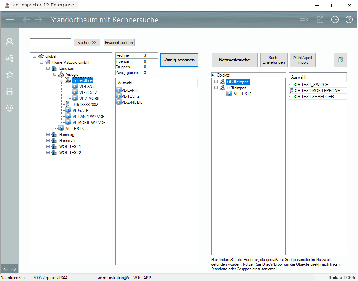The width and height of the screenshot is (358, 281).
Task: Click the phone icon next to OB-TEST-MOBILEPHONE
Action: pos(292,90)
